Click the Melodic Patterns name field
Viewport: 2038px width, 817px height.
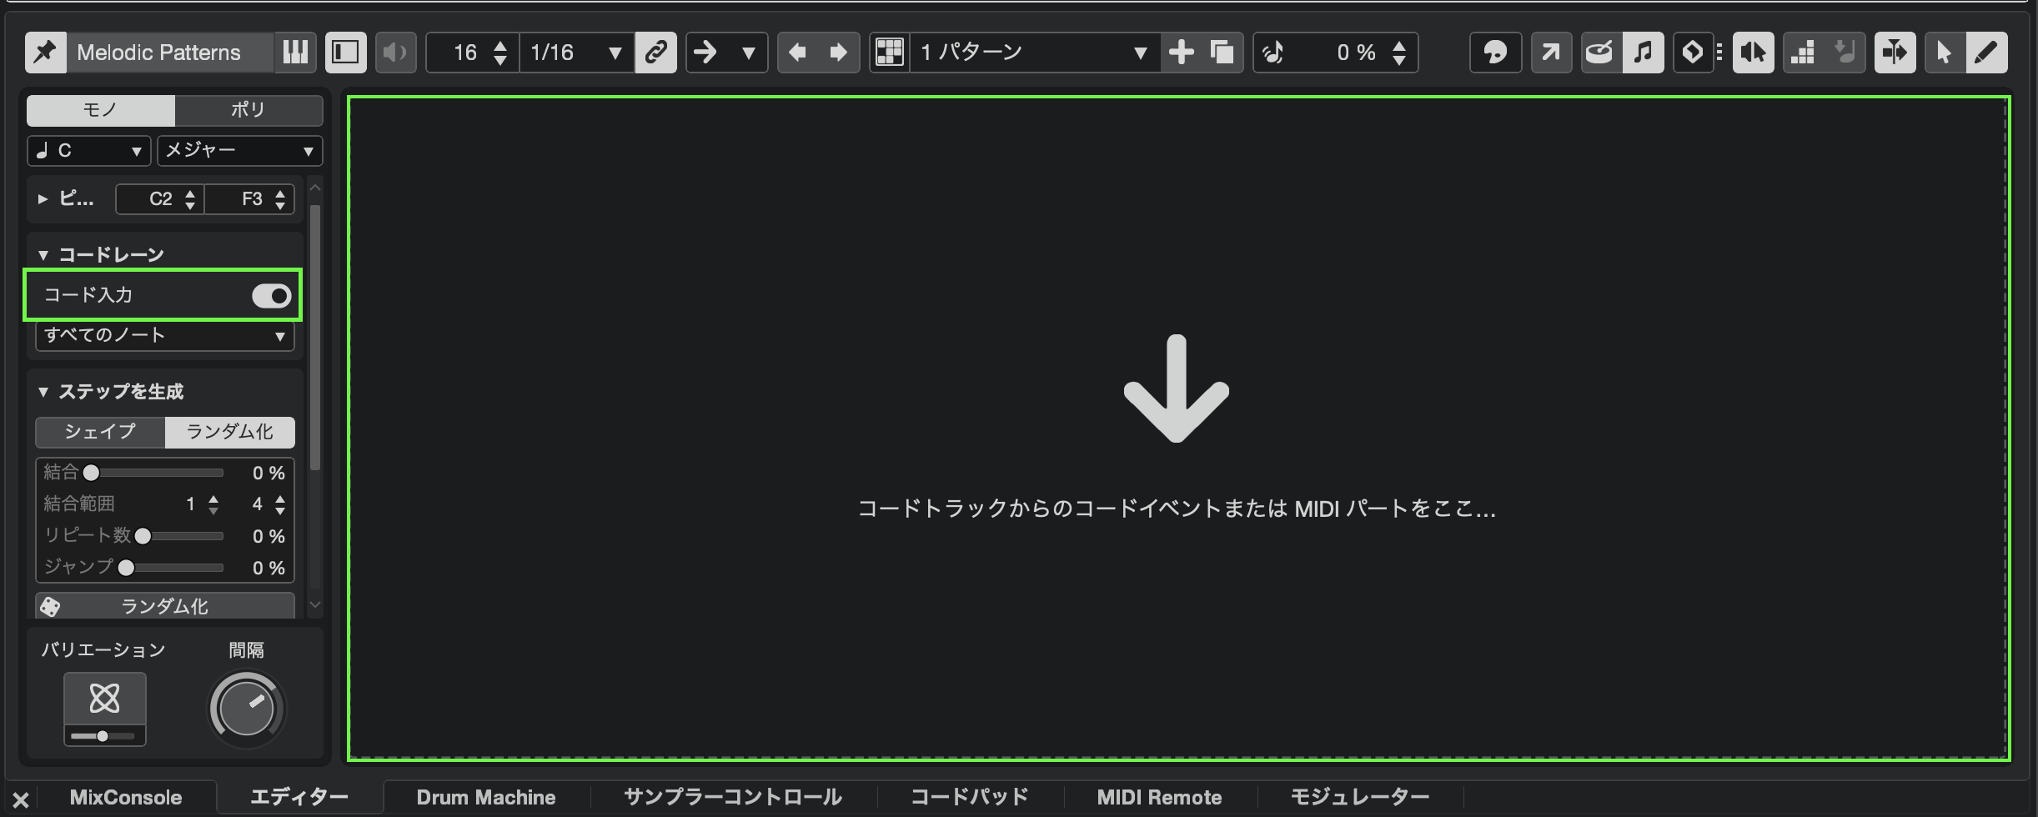coord(171,53)
